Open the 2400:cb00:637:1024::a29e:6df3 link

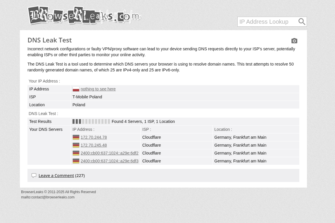click(x=109, y=161)
